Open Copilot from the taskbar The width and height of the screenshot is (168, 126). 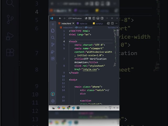(x=59, y=108)
